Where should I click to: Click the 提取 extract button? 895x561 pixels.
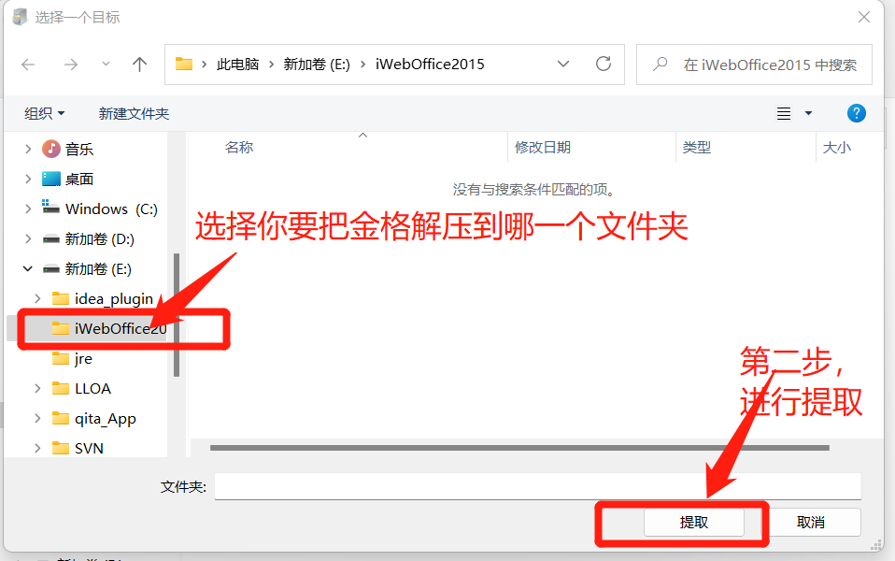tap(694, 523)
